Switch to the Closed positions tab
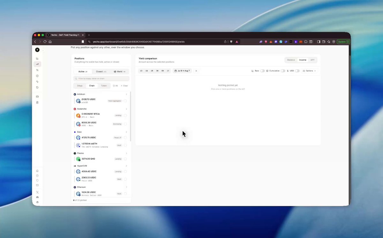The width and height of the screenshot is (383, 238). 101,72
